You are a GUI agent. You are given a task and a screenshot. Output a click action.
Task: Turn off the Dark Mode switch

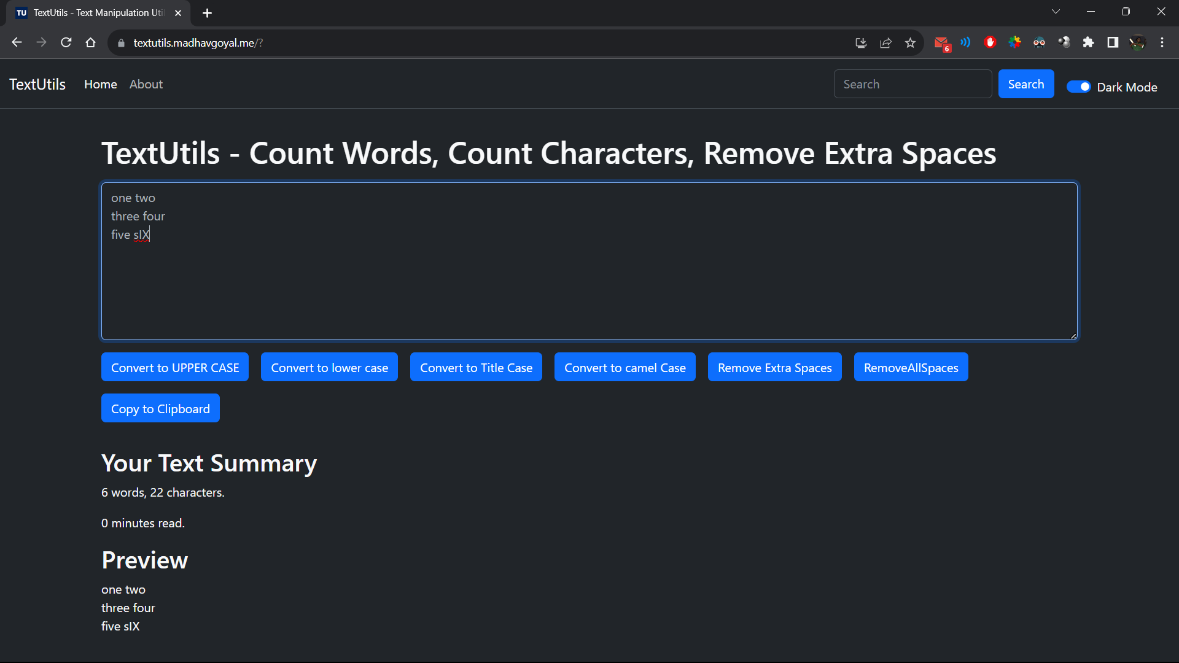pyautogui.click(x=1078, y=87)
